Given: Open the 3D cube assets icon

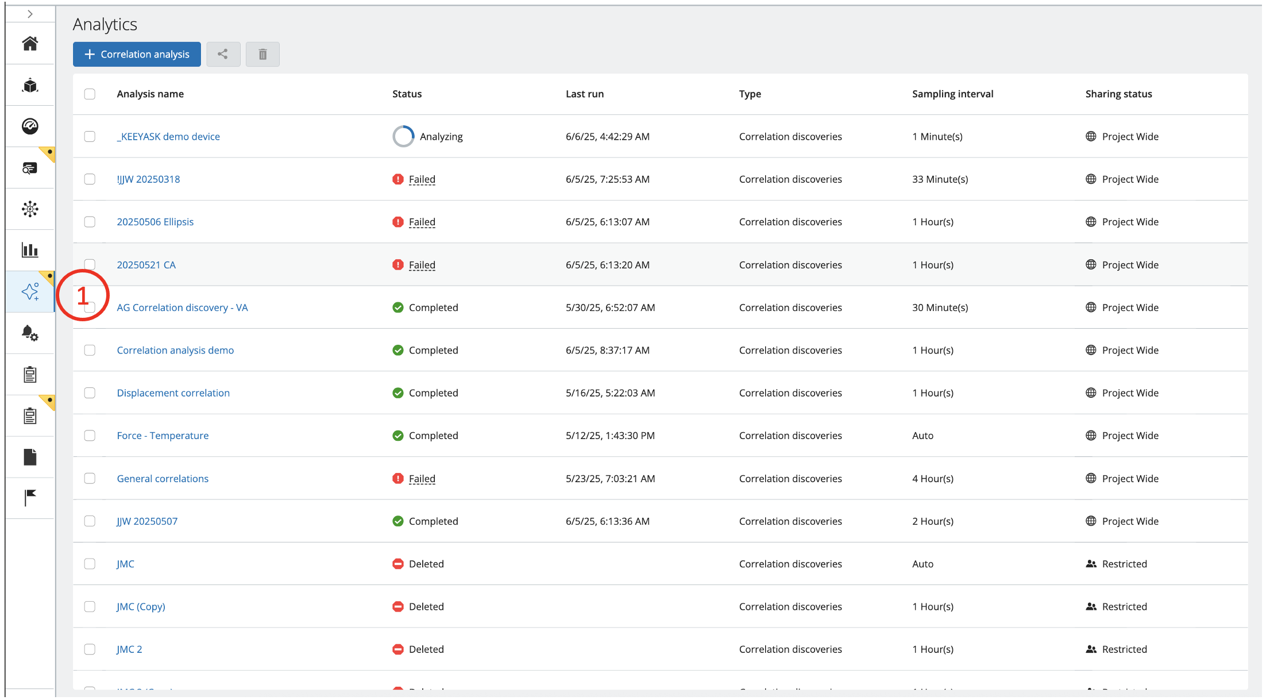Looking at the screenshot, I should point(30,86).
